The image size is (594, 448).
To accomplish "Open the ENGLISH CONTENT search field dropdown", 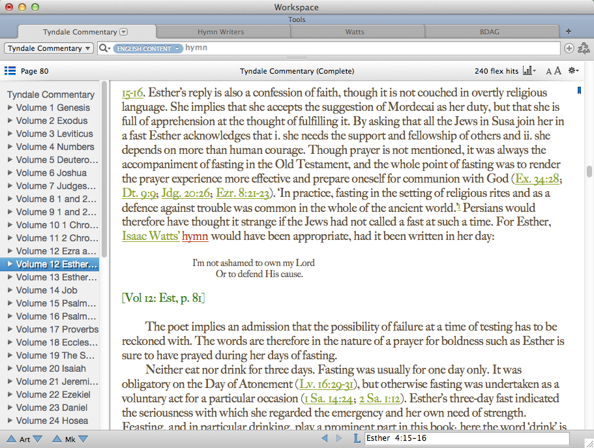I will coord(148,48).
